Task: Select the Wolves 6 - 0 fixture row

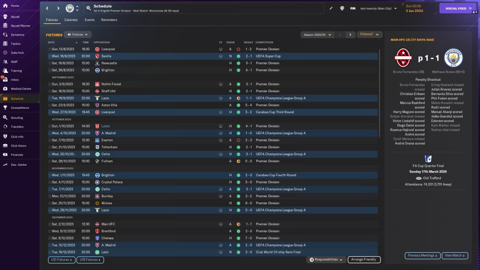Action: coord(213,203)
